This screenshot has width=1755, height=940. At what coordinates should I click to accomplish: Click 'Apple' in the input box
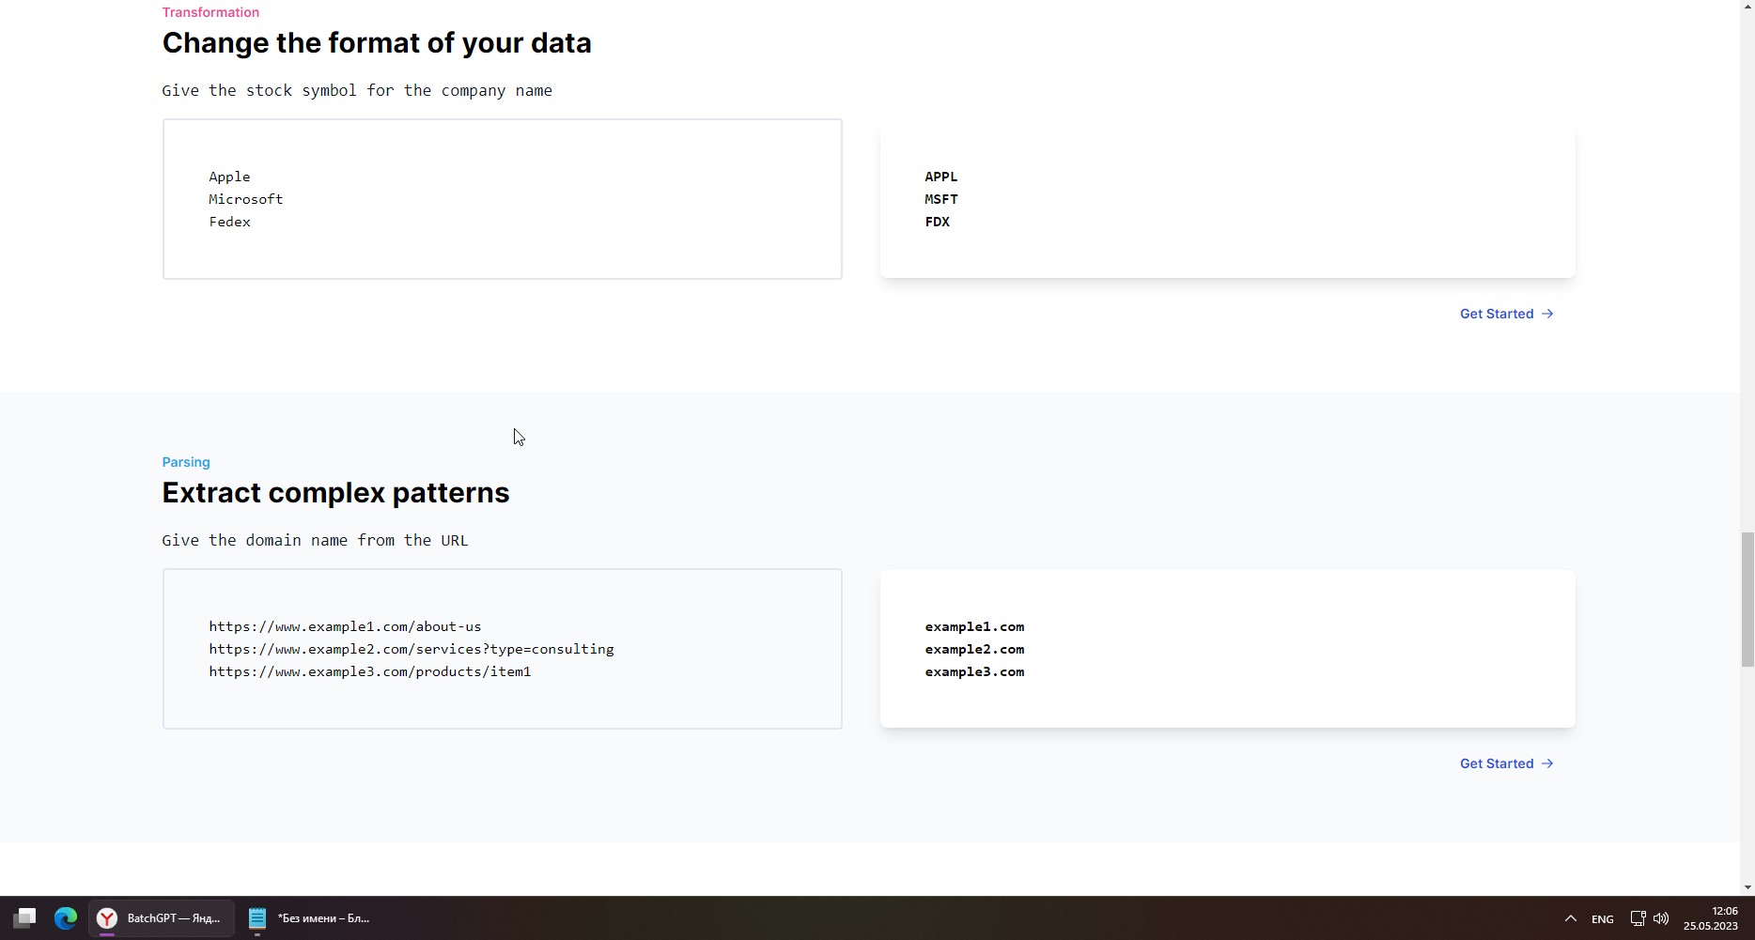tap(229, 177)
